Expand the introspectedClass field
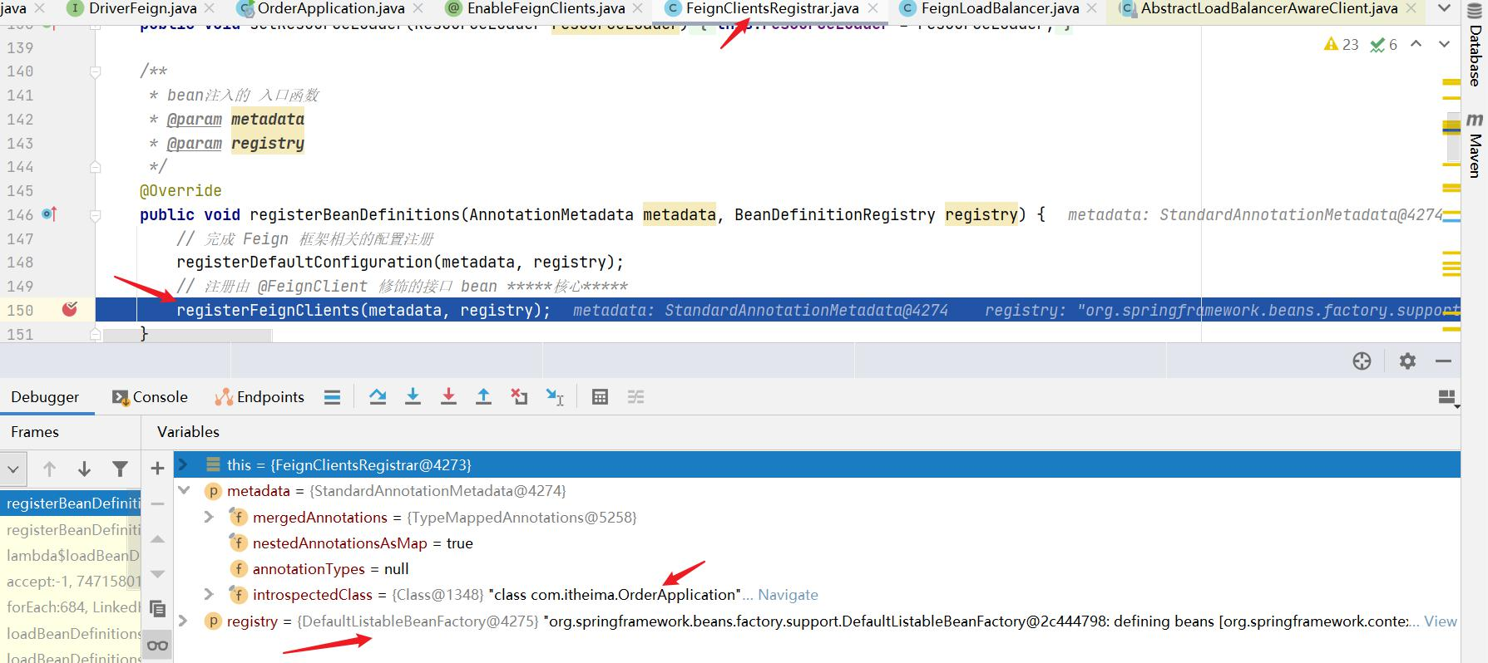1488x663 pixels. (x=209, y=594)
